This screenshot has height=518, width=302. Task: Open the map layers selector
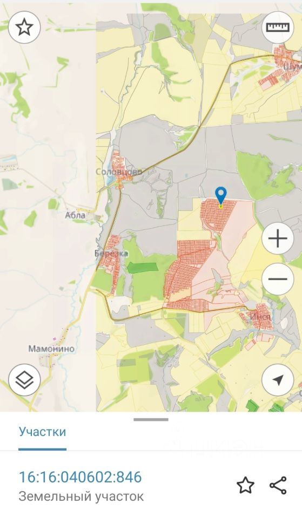pos(24,380)
